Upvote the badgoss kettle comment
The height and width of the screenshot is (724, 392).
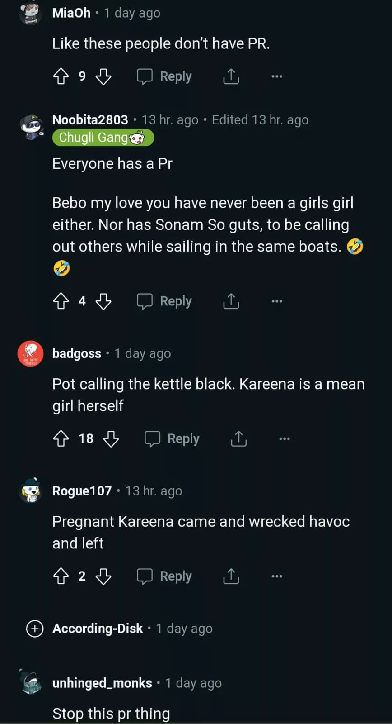coord(61,438)
